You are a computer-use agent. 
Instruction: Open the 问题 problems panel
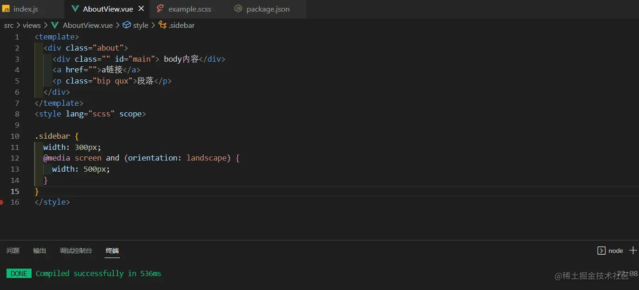(13, 251)
